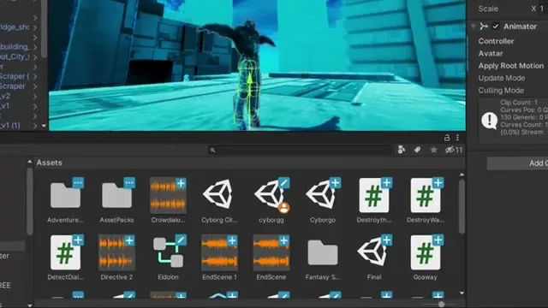
Task: Click the search by label tag icon
Action: tap(417, 150)
